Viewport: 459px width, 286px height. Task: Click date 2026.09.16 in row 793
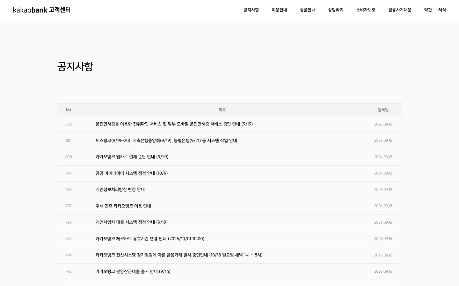point(383,271)
